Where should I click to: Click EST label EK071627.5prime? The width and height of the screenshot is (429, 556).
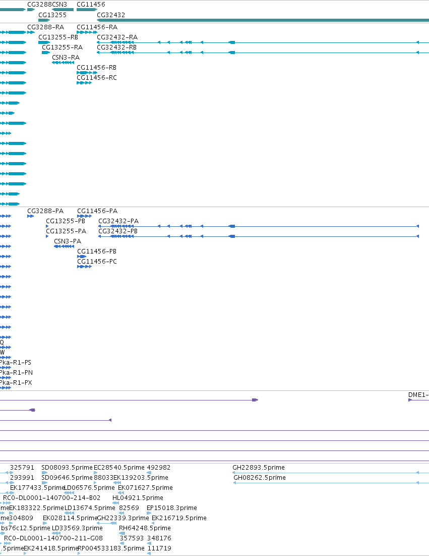click(x=145, y=488)
